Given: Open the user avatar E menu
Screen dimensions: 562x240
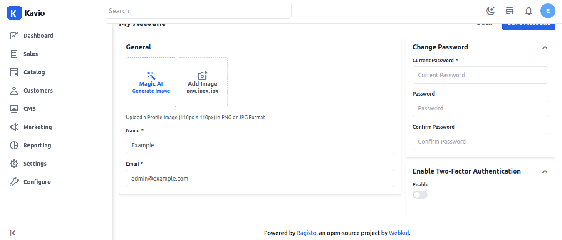Looking at the screenshot, I should click(x=548, y=11).
